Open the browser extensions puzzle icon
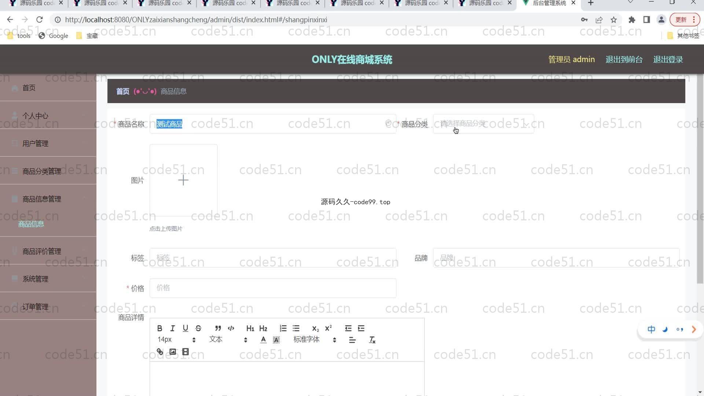Image resolution: width=704 pixels, height=396 pixels. 631,20
